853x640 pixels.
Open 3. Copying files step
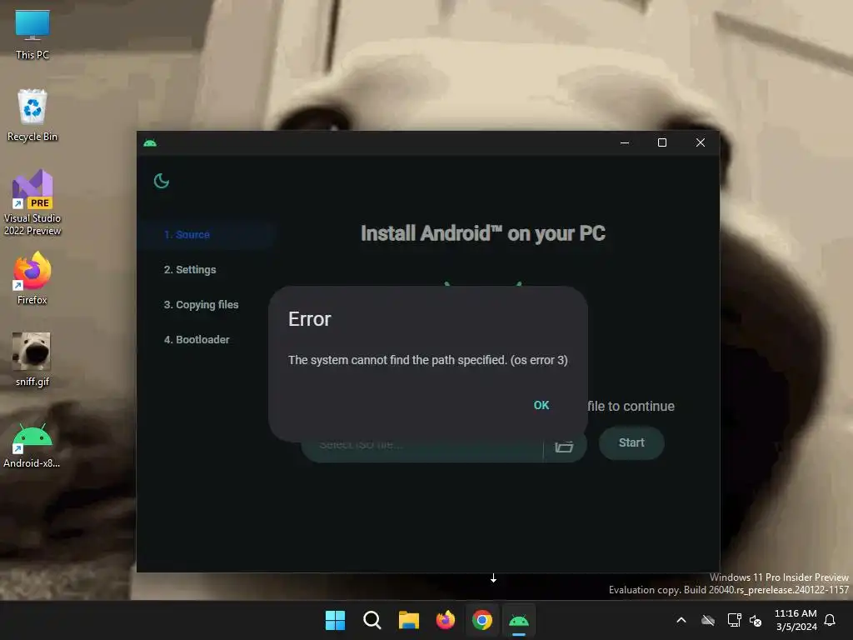pyautogui.click(x=202, y=305)
